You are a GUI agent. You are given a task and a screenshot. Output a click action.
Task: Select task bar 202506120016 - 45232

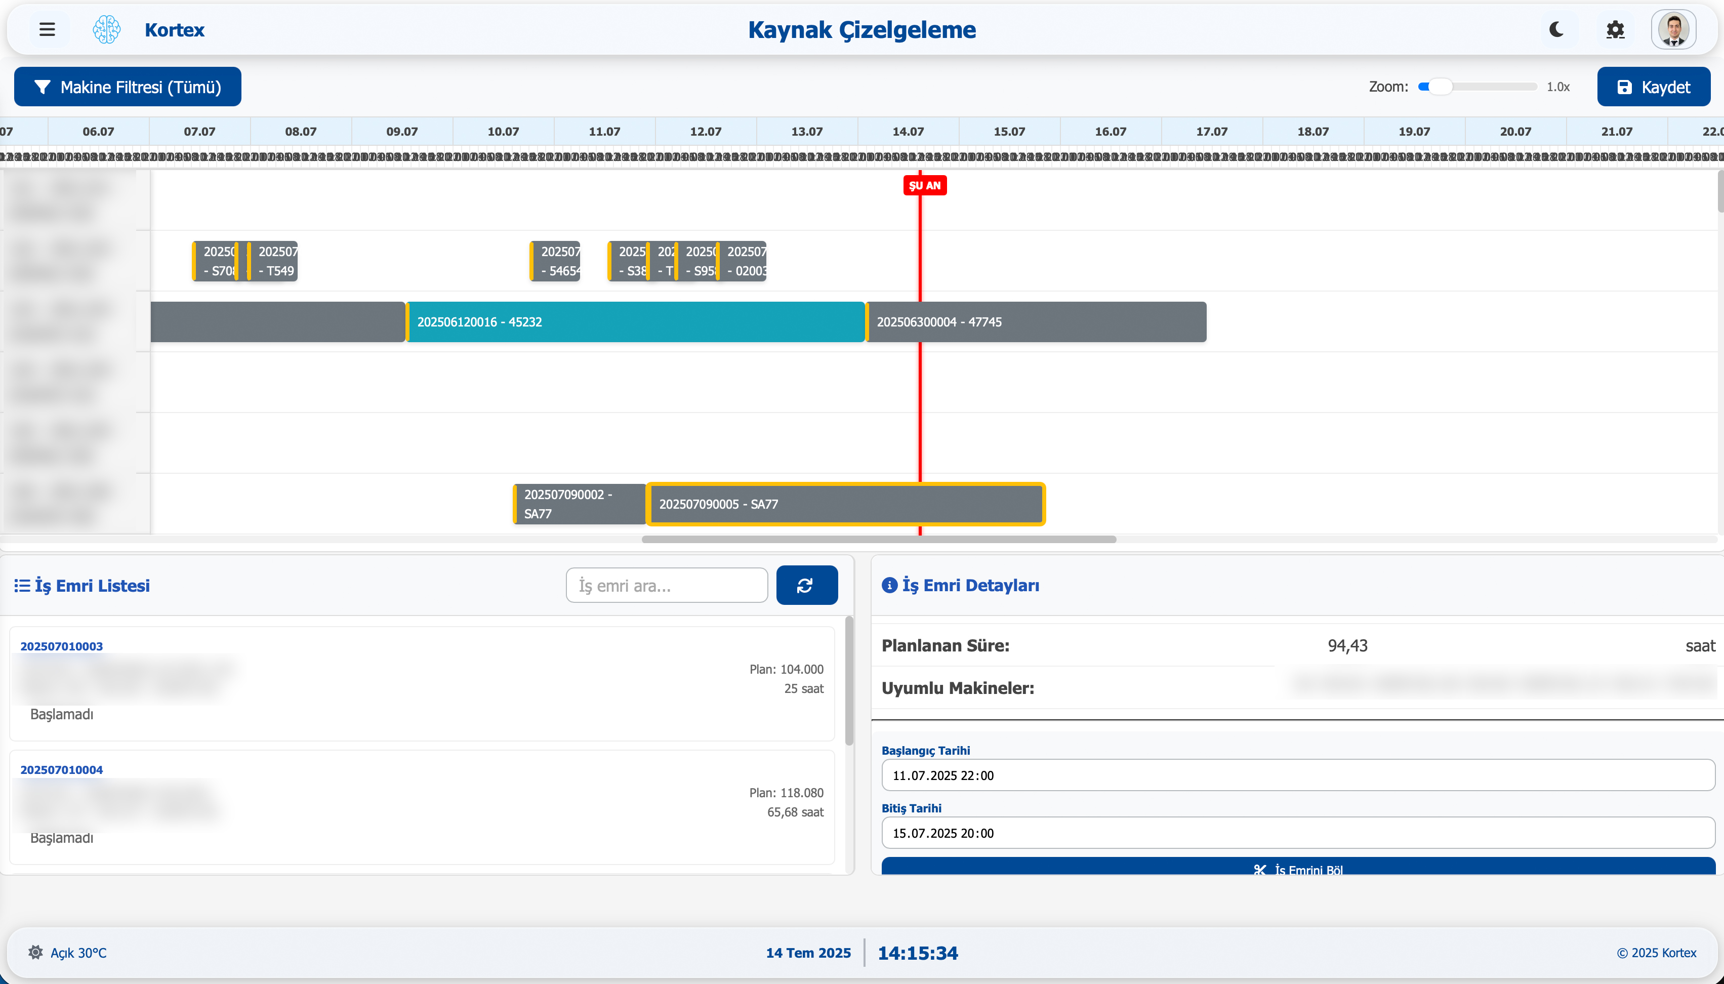tap(636, 322)
